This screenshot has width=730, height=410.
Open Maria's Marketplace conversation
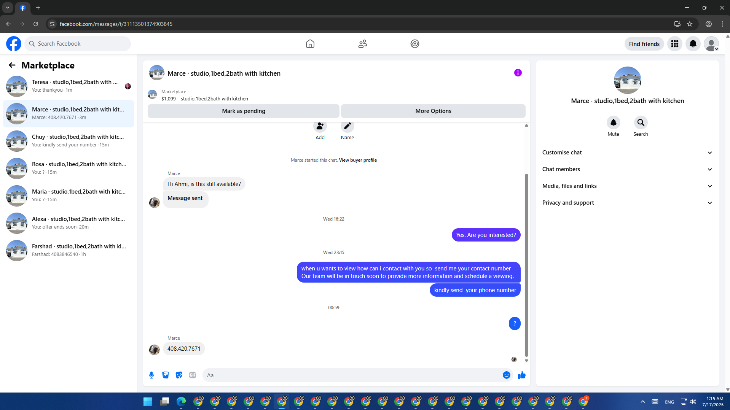[x=69, y=196]
